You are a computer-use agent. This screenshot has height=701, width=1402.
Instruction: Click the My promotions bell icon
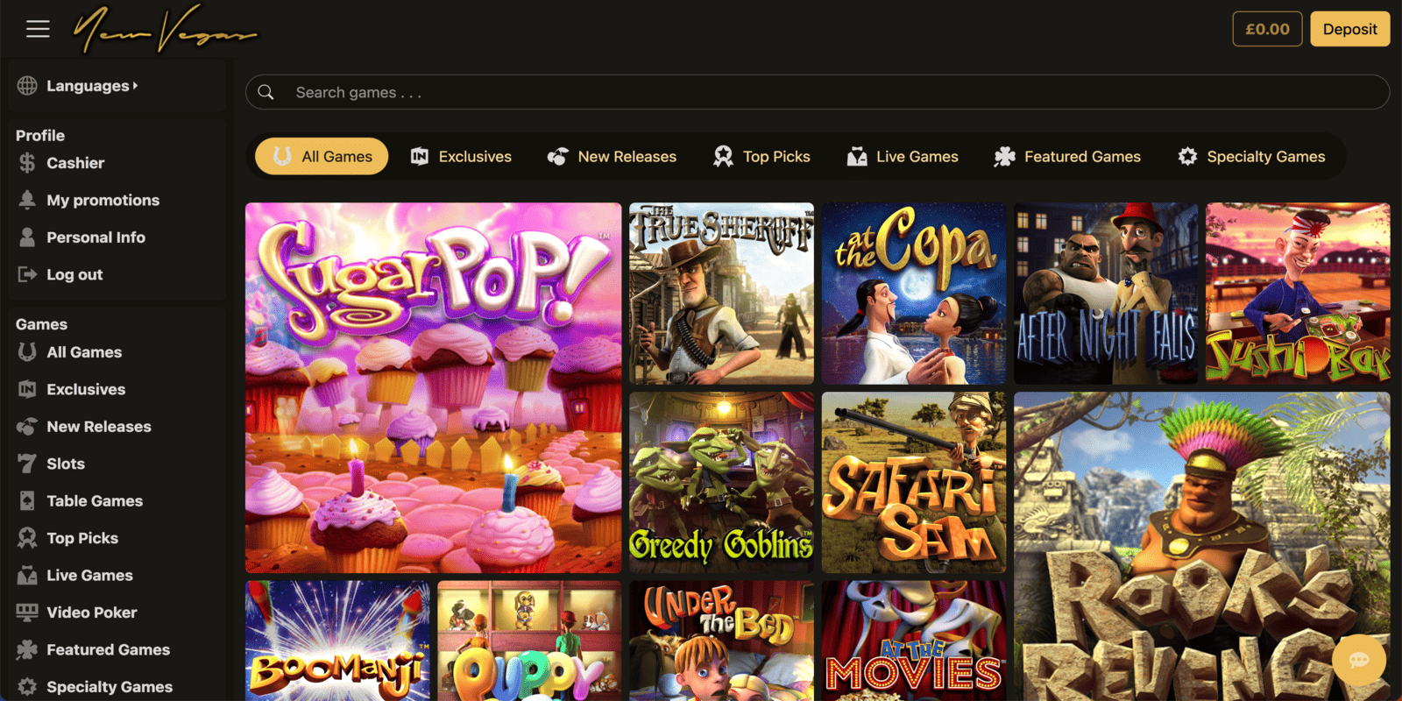[27, 200]
